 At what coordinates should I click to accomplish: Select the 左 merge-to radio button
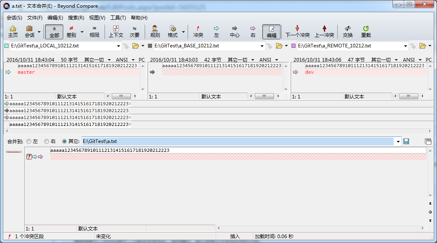point(29,141)
